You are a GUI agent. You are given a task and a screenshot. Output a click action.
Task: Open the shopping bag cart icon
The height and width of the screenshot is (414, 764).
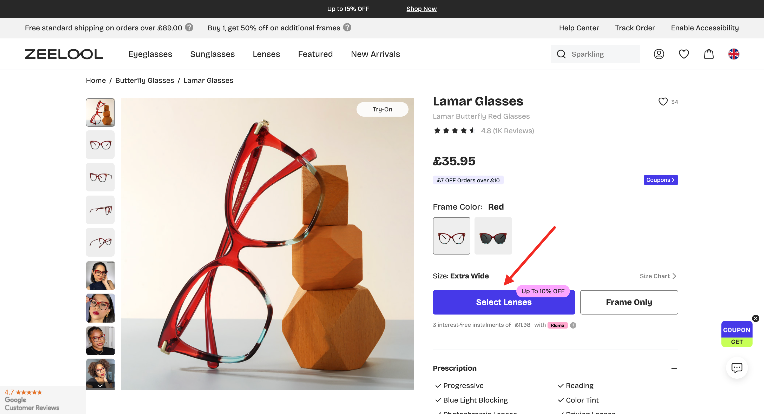tap(709, 54)
